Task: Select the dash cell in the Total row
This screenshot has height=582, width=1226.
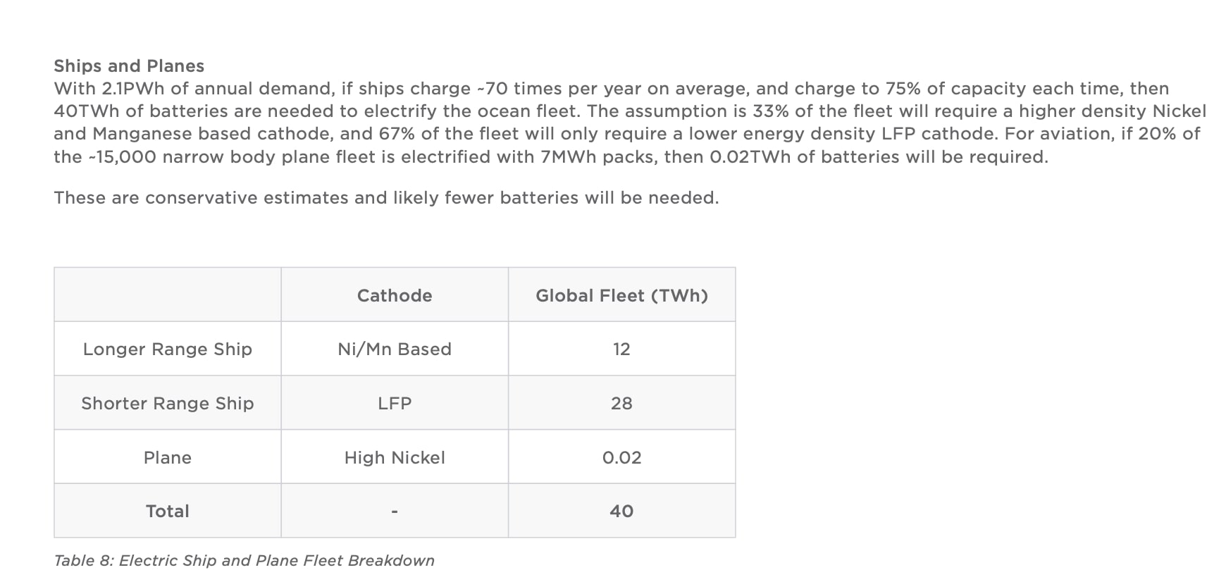Action: pyautogui.click(x=395, y=512)
